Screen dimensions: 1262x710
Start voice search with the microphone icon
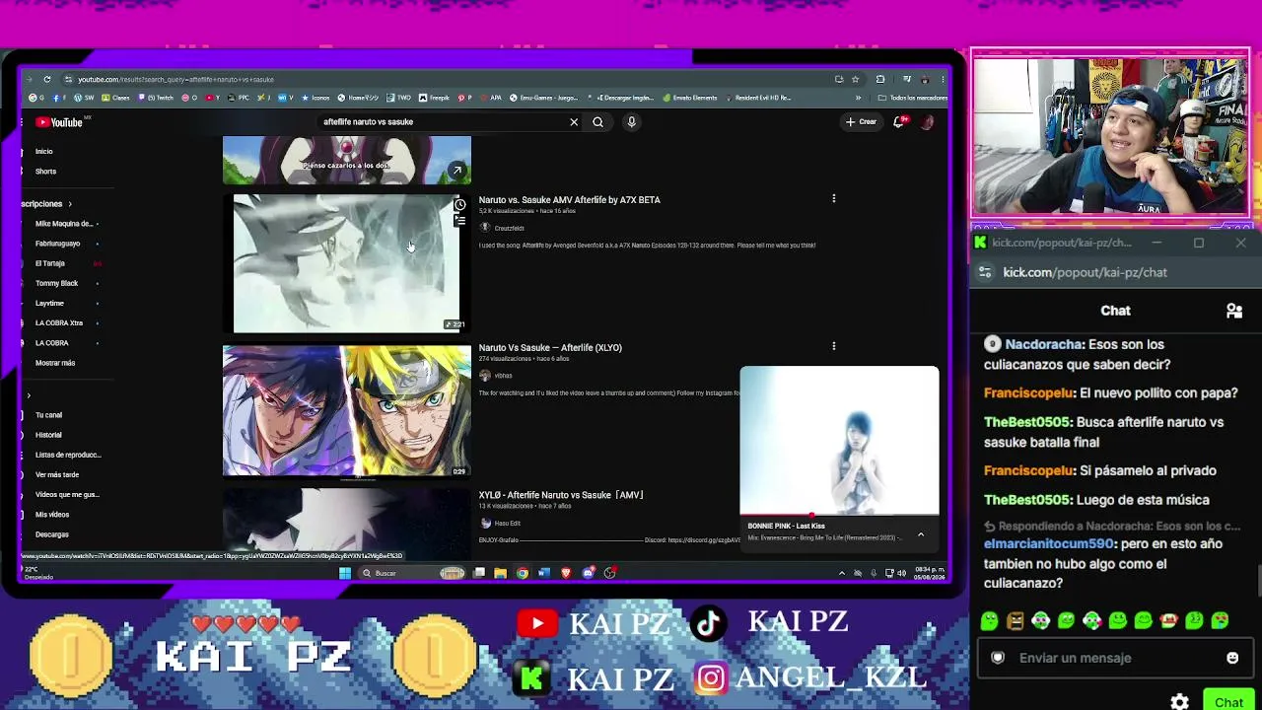tap(631, 122)
